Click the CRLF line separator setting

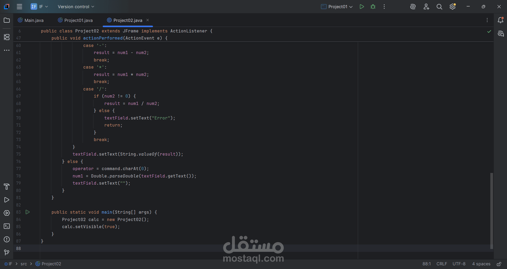click(x=442, y=264)
